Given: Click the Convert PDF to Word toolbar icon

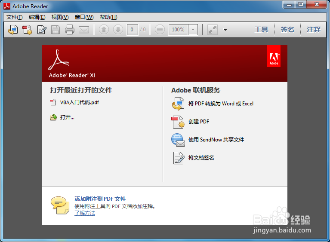Looking at the screenshot, I should tap(13, 29).
